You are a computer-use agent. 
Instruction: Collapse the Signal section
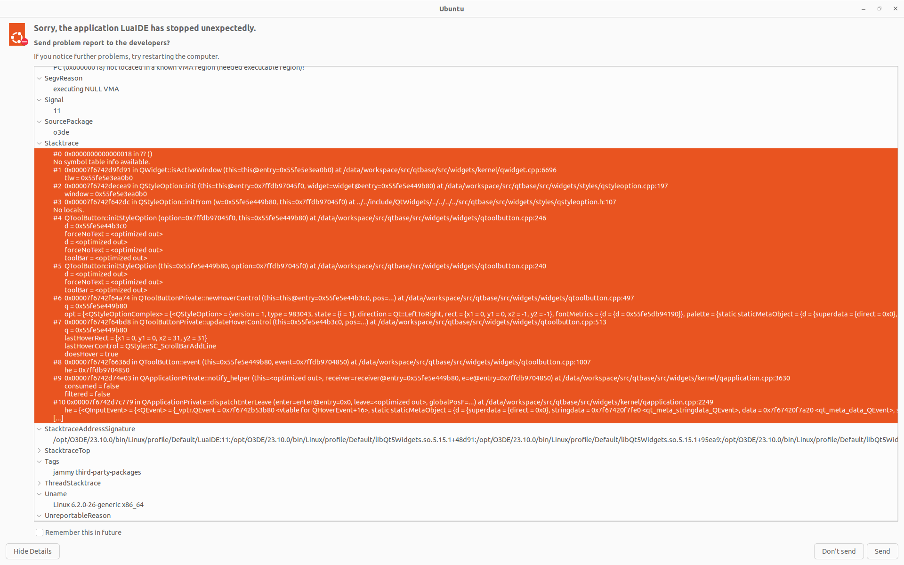pos(40,100)
